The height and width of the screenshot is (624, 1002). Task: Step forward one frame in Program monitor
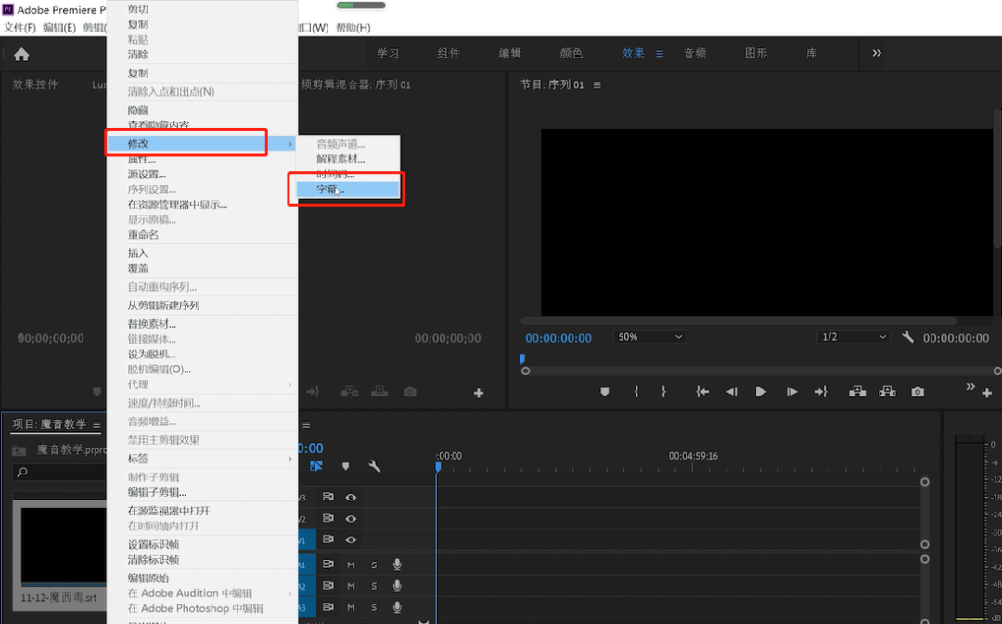791,392
